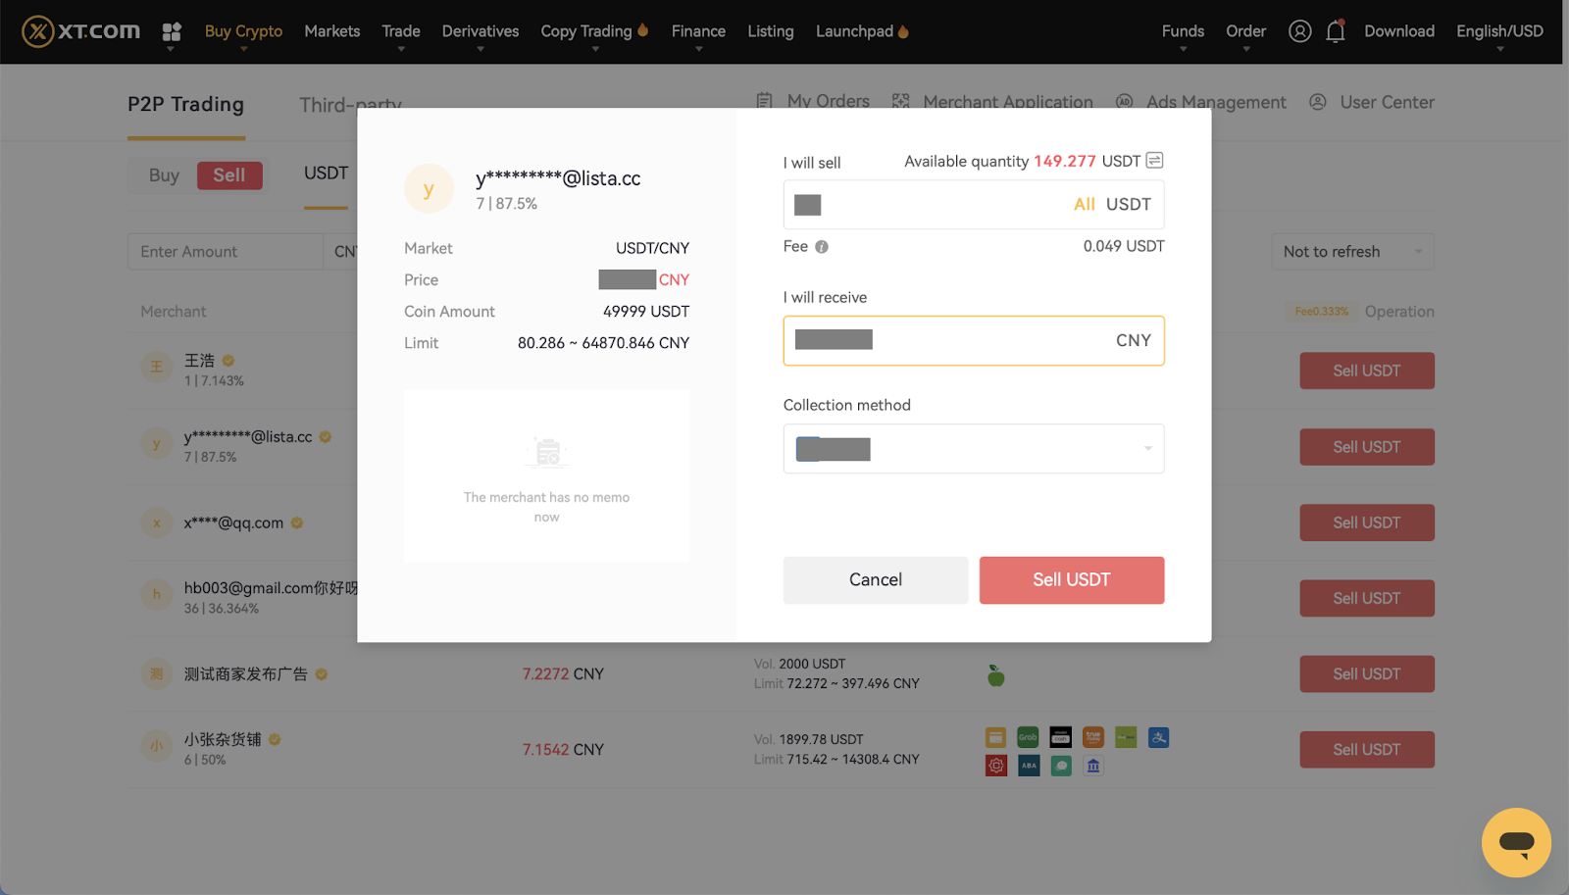Select the Sell toggle

click(x=229, y=175)
